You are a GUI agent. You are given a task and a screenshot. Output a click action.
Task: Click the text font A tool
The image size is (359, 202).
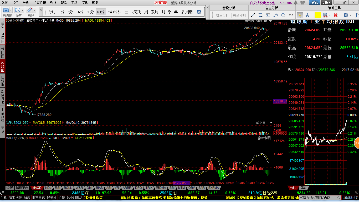[x=307, y=15]
